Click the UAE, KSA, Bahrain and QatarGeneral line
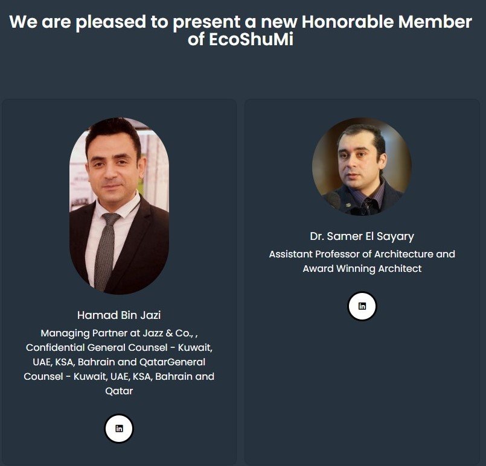The width and height of the screenshot is (486, 466). tap(119, 362)
